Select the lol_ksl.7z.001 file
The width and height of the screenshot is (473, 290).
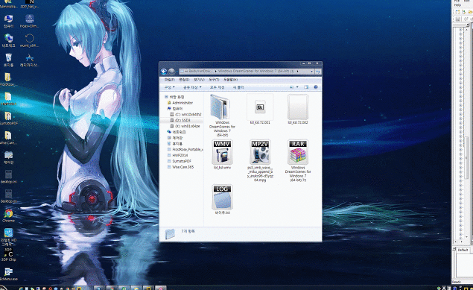[260, 110]
